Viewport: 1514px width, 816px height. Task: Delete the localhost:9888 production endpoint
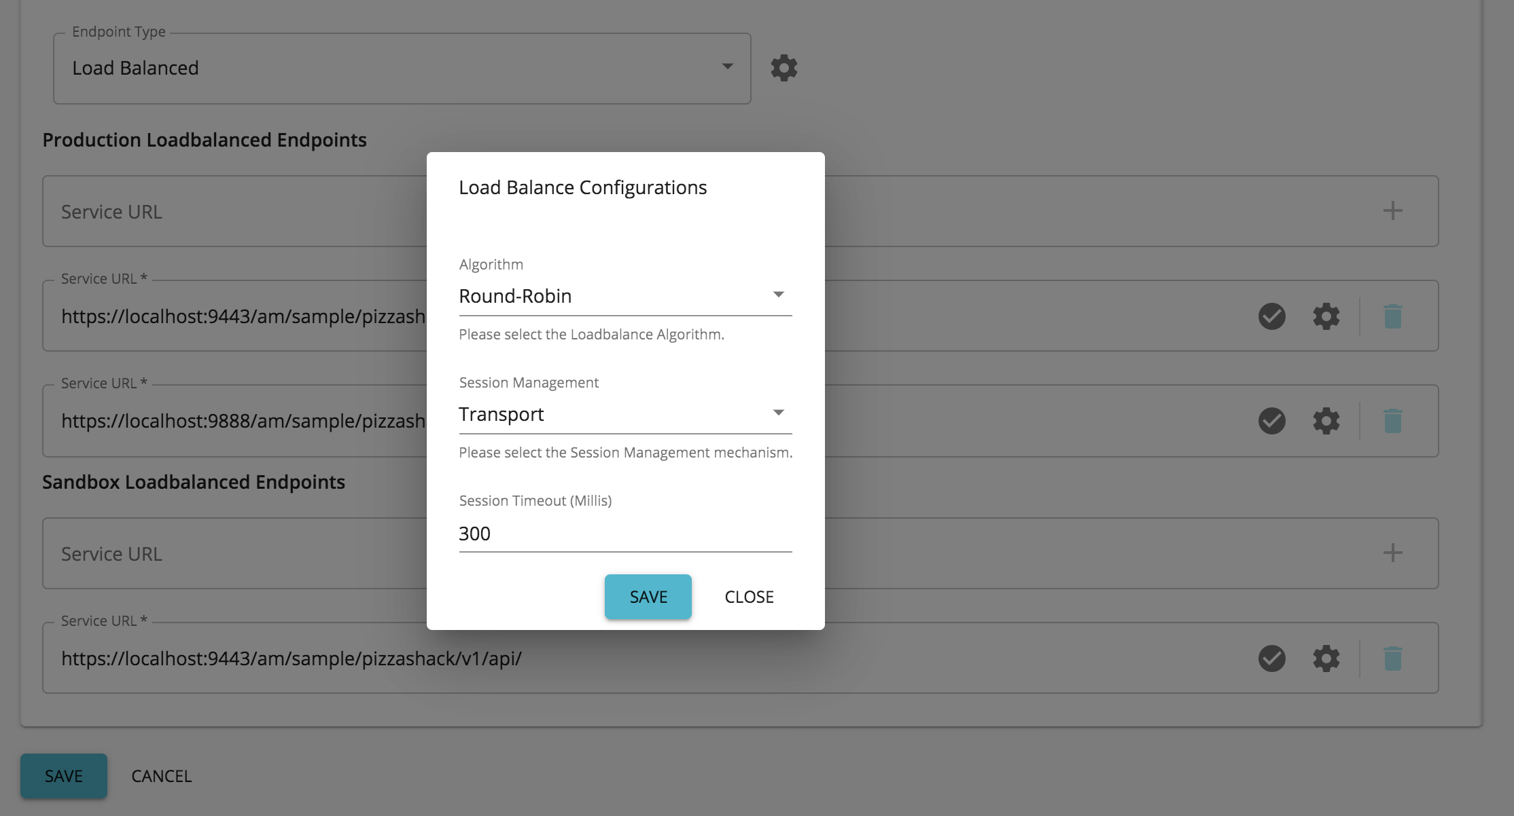tap(1392, 420)
